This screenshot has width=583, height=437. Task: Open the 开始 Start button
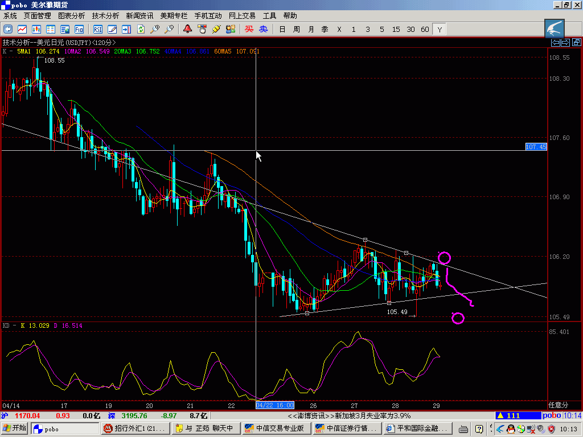coord(15,428)
